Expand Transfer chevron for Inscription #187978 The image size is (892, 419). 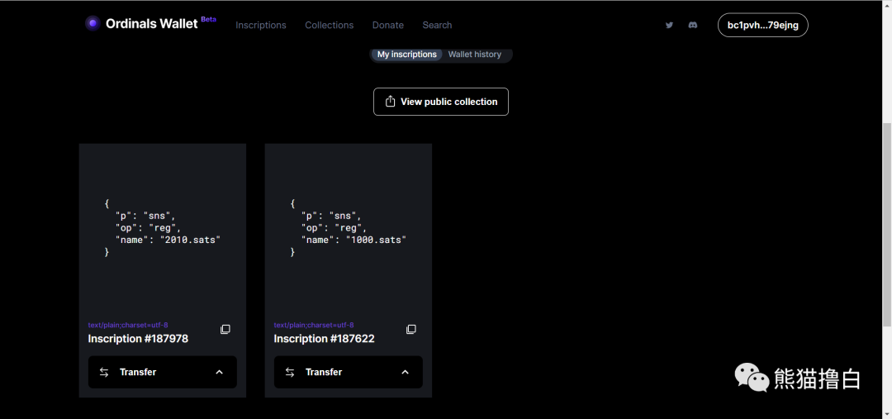coord(219,372)
